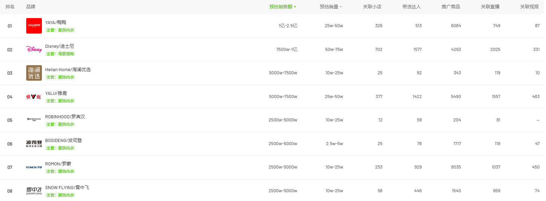Click the 关联视频 column header
546x201 pixels.
coord(530,7)
